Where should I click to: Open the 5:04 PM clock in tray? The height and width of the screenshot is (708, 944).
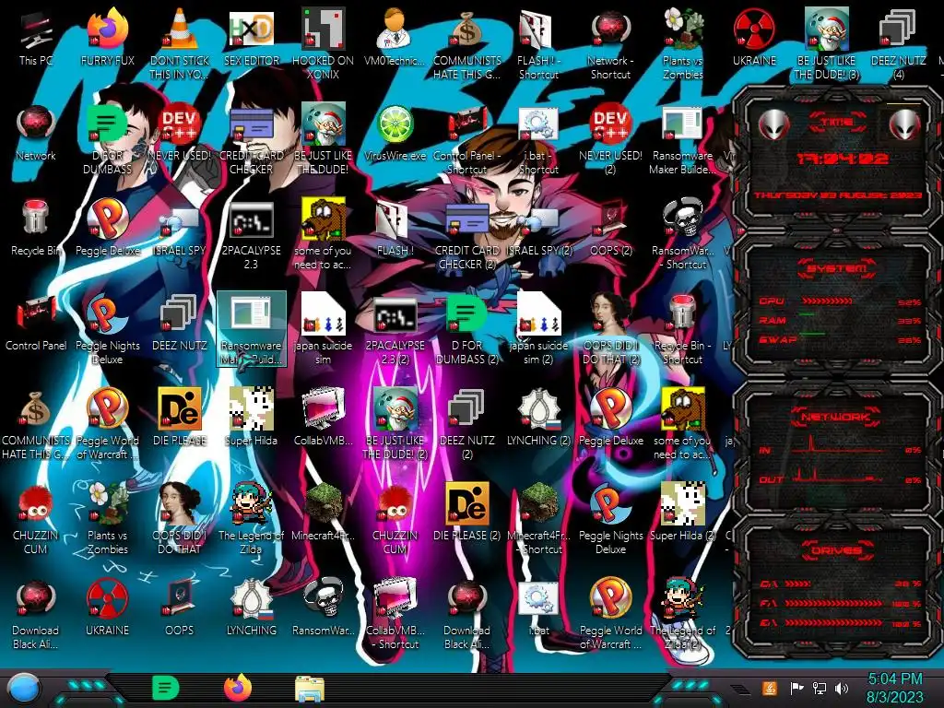coord(894,688)
